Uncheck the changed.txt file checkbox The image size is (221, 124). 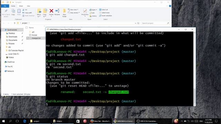pyautogui.click(x=28, y=38)
